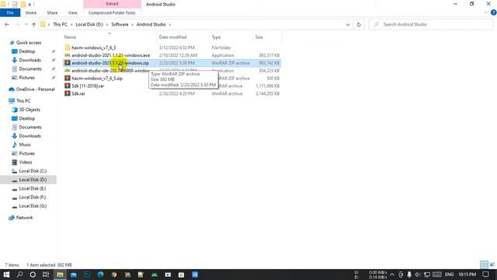Open Local Disk (E:) in sidebar

33,188
